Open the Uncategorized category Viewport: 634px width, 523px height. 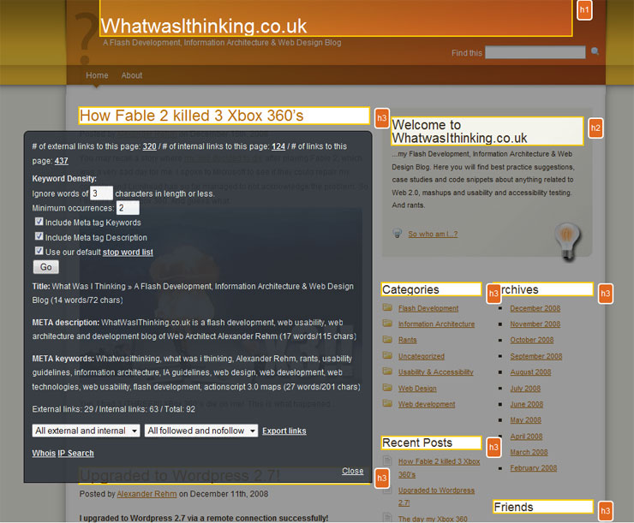click(x=422, y=356)
